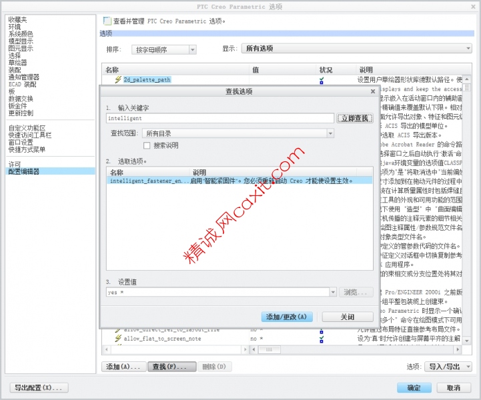Select Sheetmetal category
481x400 pixels.
(x=18, y=106)
